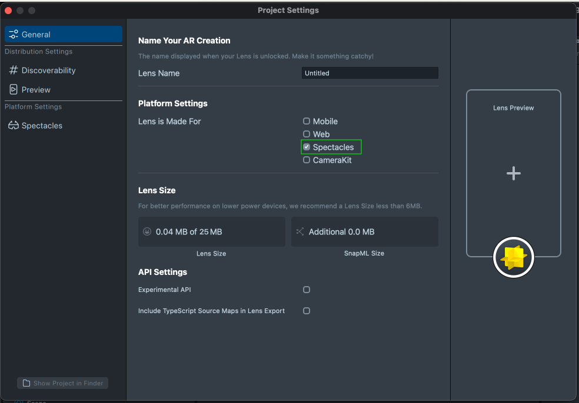Click the yellow Lens icon badge
Image resolution: width=579 pixels, height=403 pixels.
[x=513, y=257]
